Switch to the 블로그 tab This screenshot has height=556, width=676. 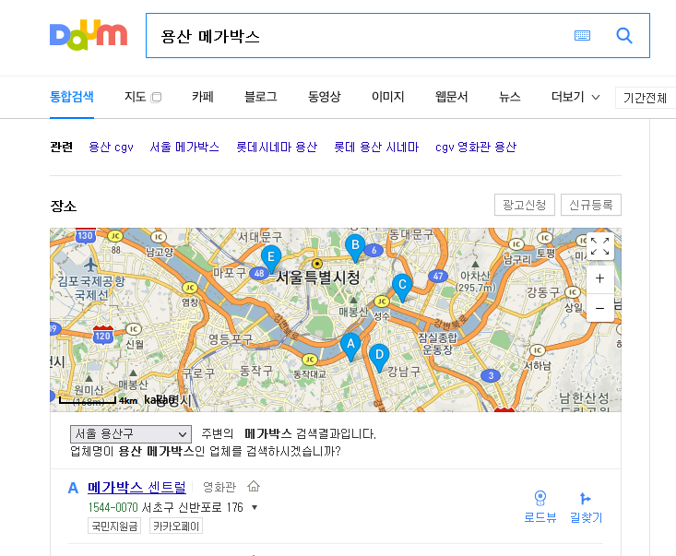[260, 97]
